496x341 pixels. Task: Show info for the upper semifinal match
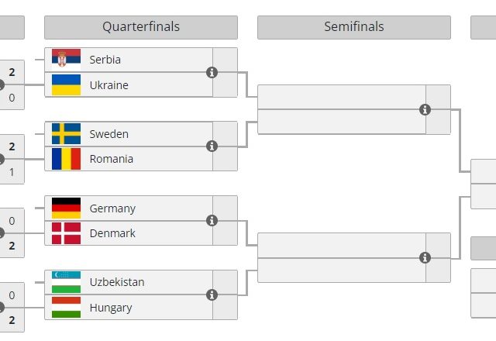tap(425, 109)
